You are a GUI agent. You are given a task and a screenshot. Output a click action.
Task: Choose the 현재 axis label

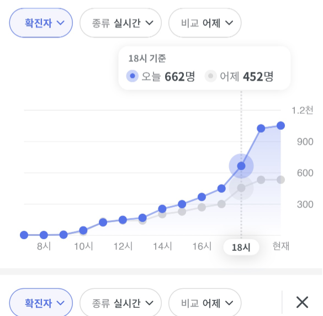(281, 246)
